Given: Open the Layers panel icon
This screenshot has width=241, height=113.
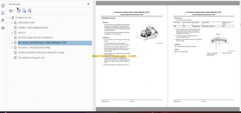Looking at the screenshot, I should click(x=3, y=28).
